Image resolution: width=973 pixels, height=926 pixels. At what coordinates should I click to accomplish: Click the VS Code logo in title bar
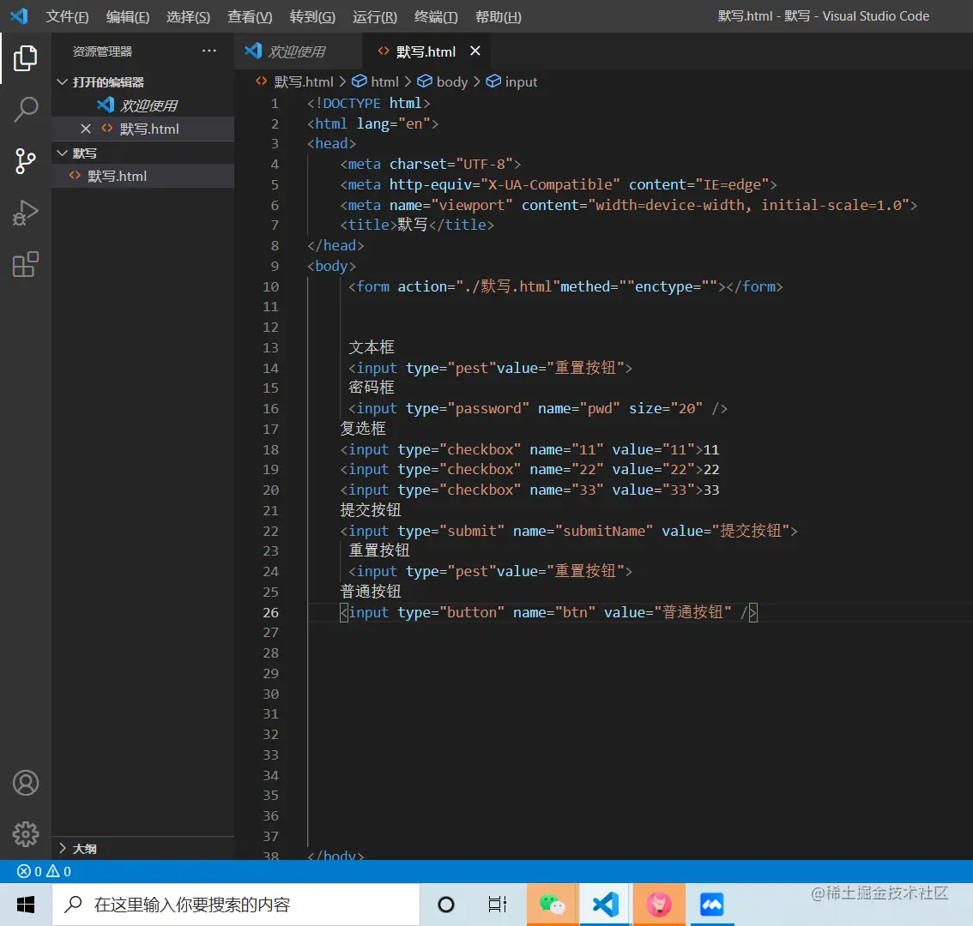[19, 16]
